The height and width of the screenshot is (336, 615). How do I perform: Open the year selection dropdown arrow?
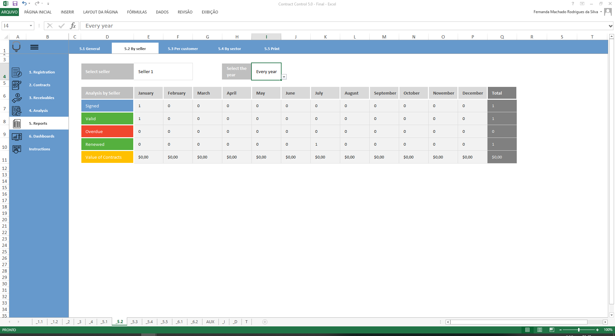[x=284, y=77]
